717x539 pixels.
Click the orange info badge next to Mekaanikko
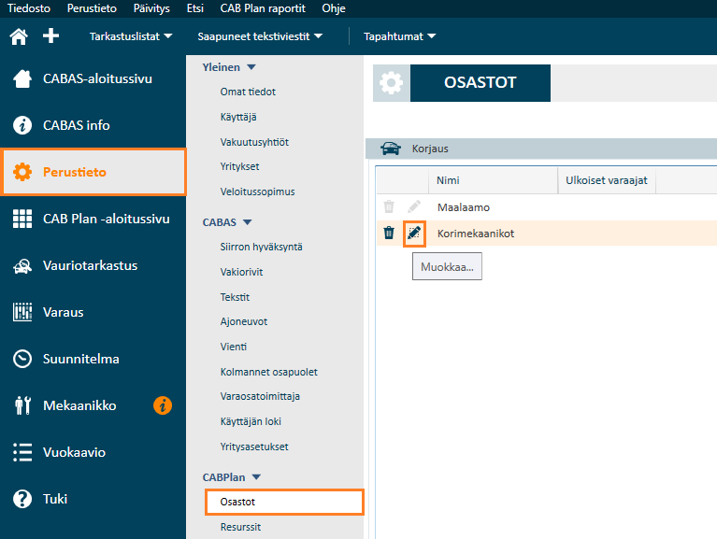[163, 405]
